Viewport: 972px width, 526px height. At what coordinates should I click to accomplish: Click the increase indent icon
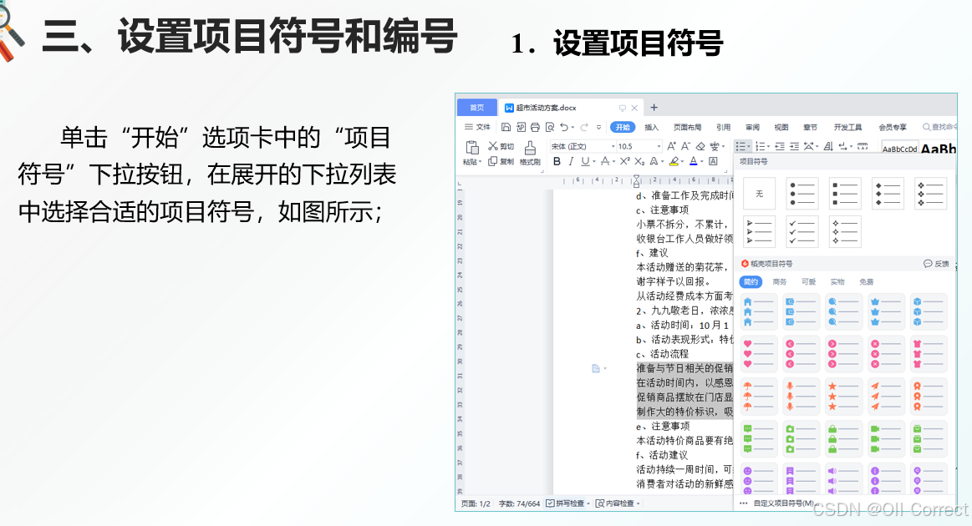click(x=794, y=146)
